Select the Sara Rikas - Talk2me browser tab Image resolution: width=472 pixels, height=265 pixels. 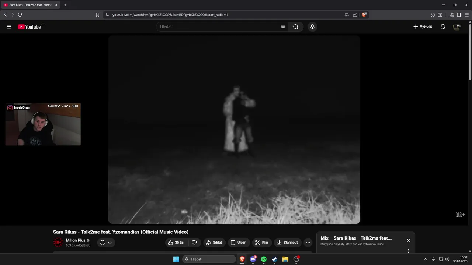(x=30, y=5)
